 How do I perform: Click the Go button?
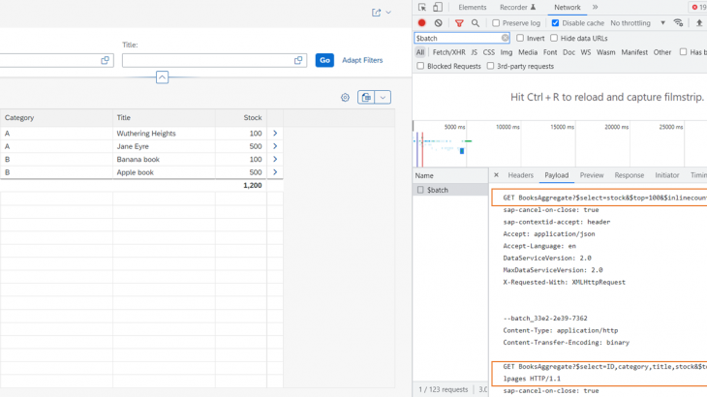[324, 60]
